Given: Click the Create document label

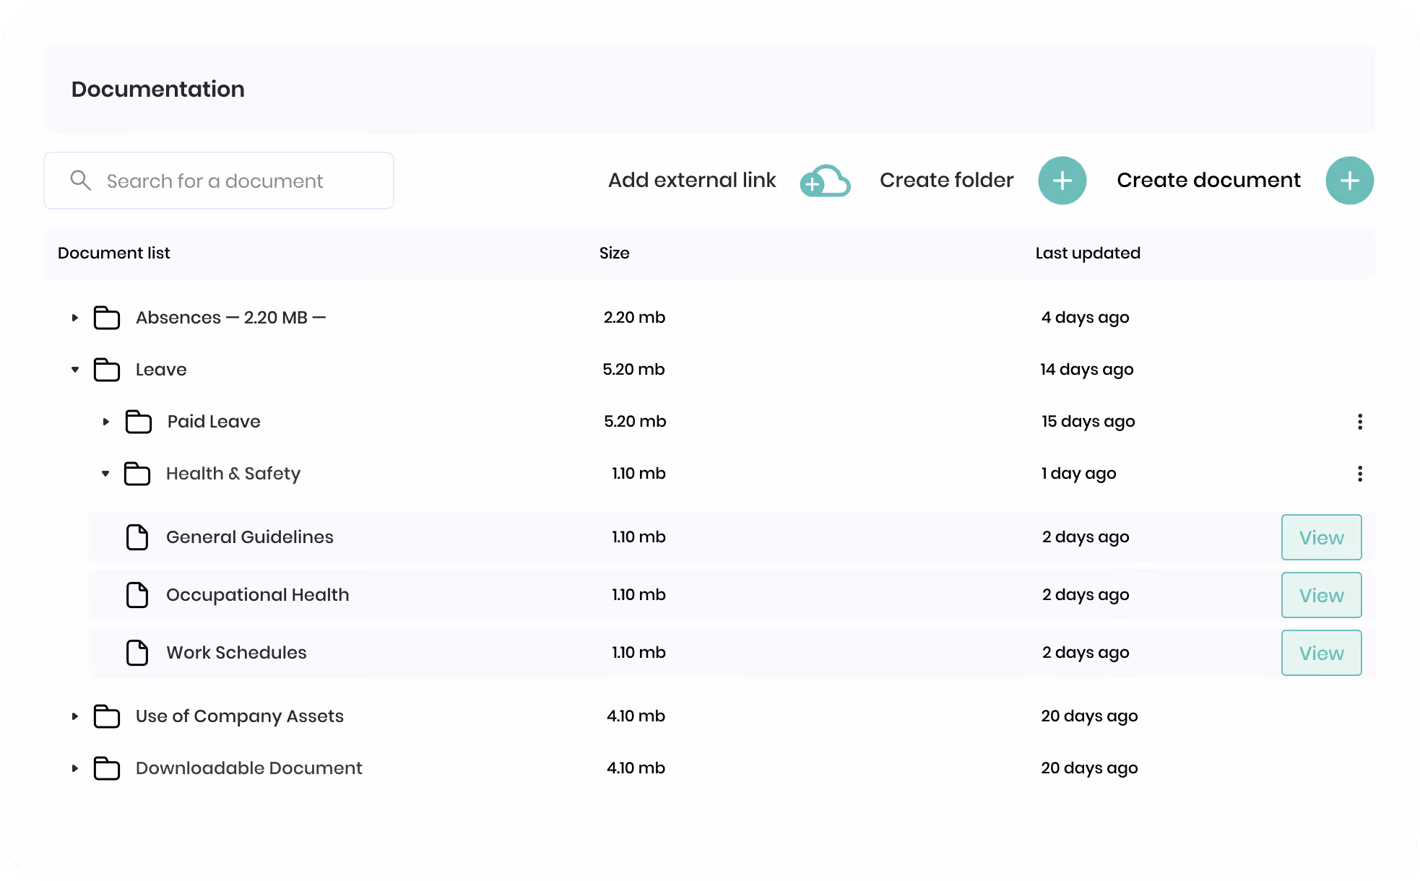Looking at the screenshot, I should pyautogui.click(x=1208, y=181).
